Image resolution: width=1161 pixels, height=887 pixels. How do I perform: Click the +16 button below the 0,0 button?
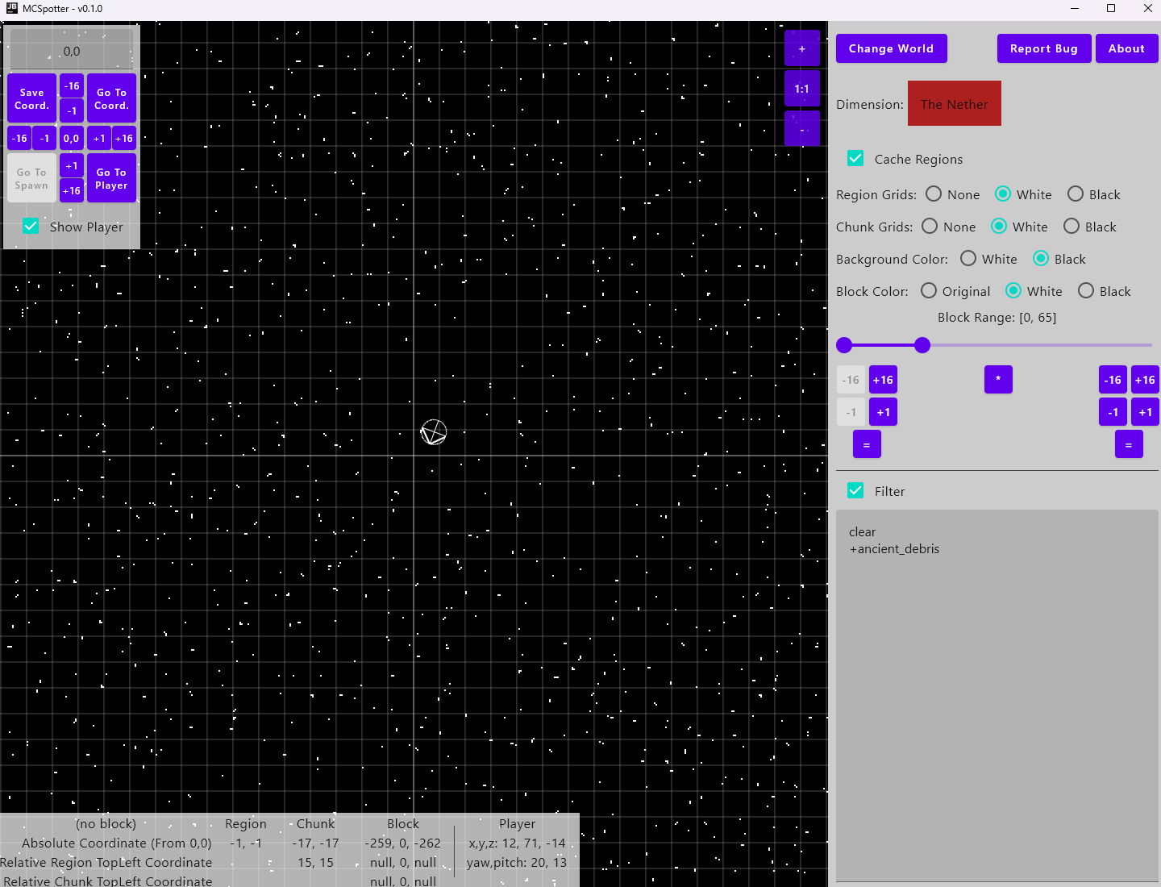72,191
